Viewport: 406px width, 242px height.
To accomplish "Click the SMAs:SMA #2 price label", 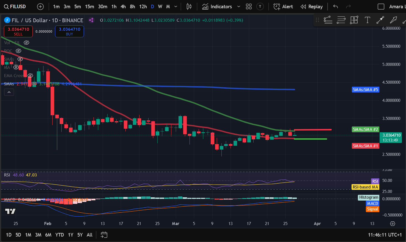I will point(366,129).
